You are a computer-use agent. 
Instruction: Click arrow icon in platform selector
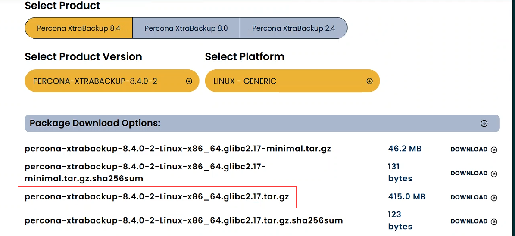coord(369,81)
